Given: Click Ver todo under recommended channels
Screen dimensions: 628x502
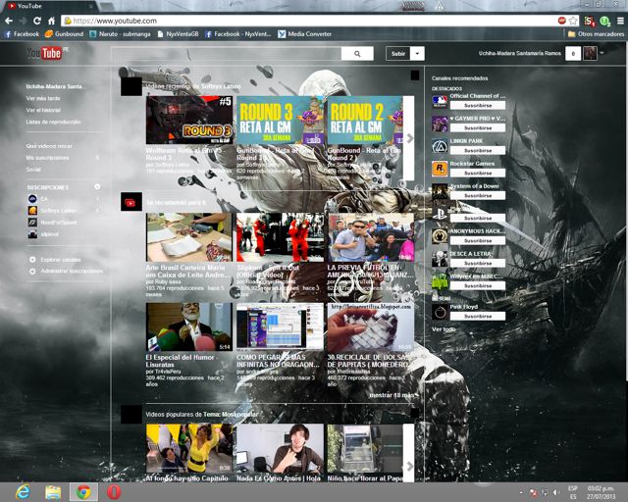Looking at the screenshot, I should click(444, 329).
